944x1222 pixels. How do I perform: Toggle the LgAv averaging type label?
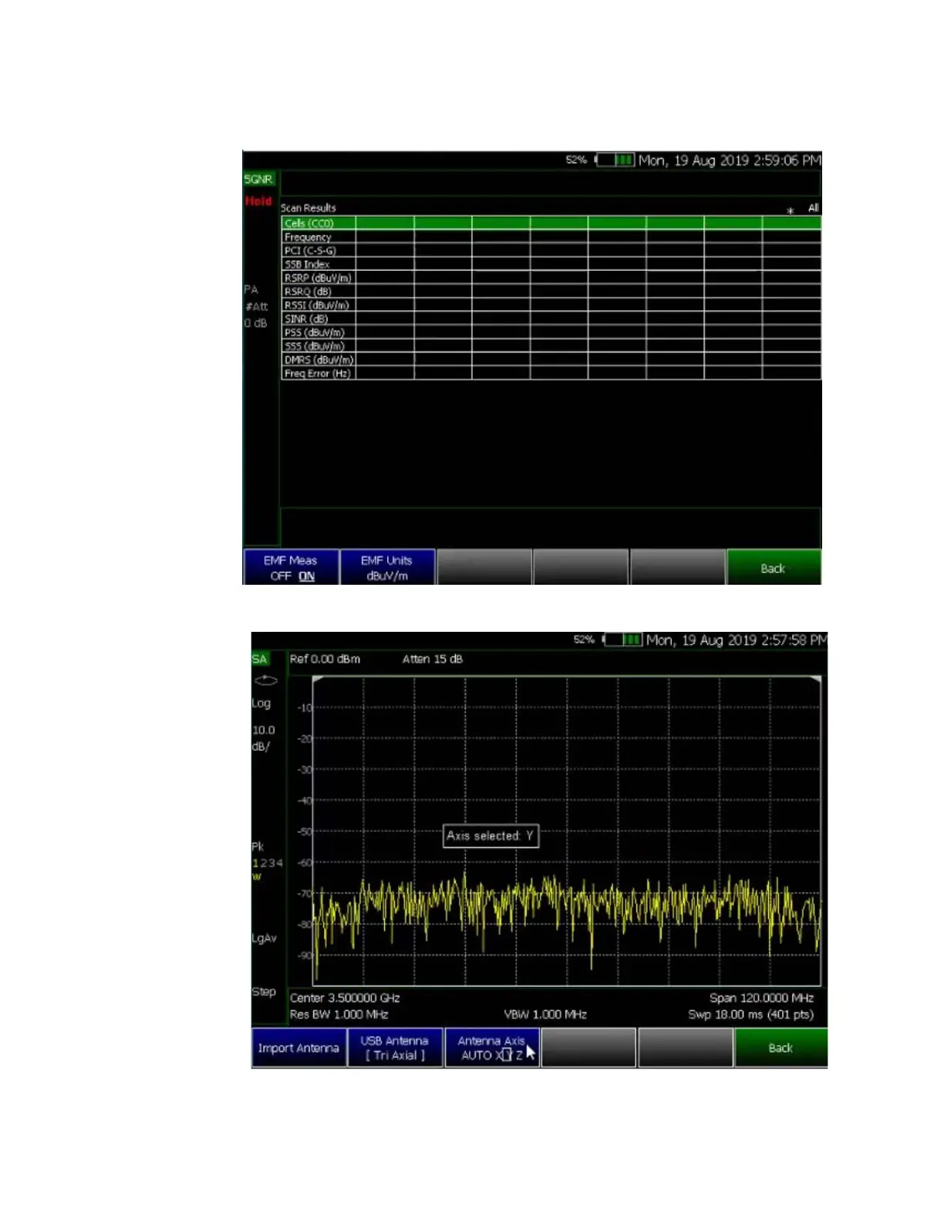click(x=264, y=939)
